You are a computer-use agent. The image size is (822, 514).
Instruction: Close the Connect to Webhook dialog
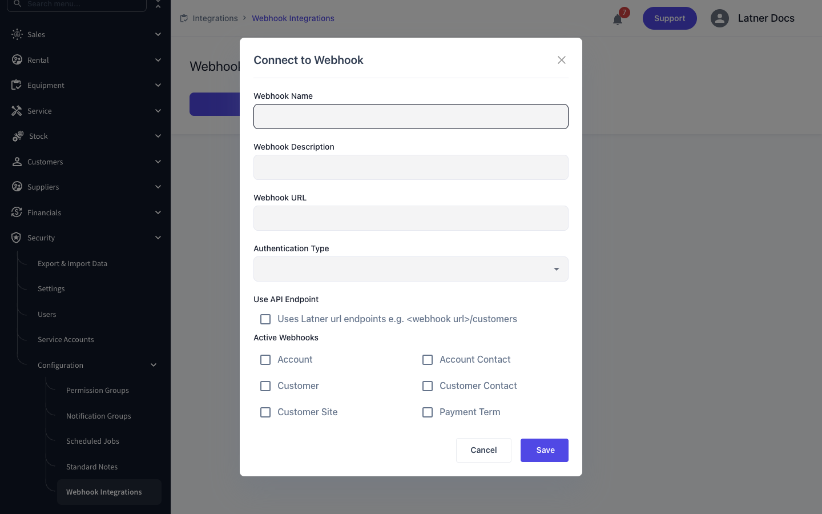tap(562, 60)
